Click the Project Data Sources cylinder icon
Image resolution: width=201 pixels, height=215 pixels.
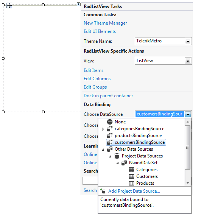click(x=117, y=156)
